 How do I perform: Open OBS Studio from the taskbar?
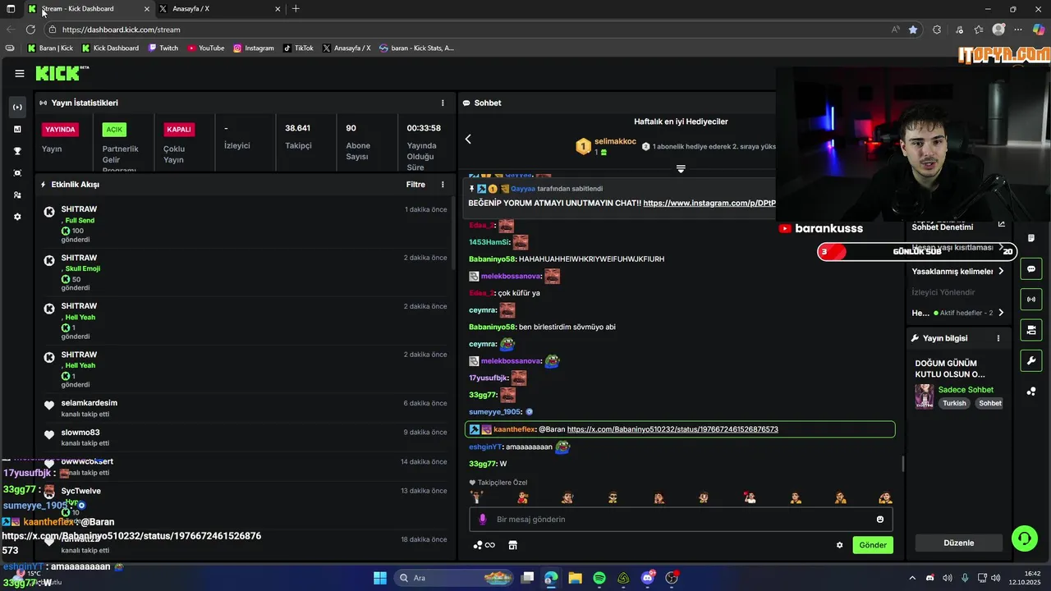pos(672,578)
